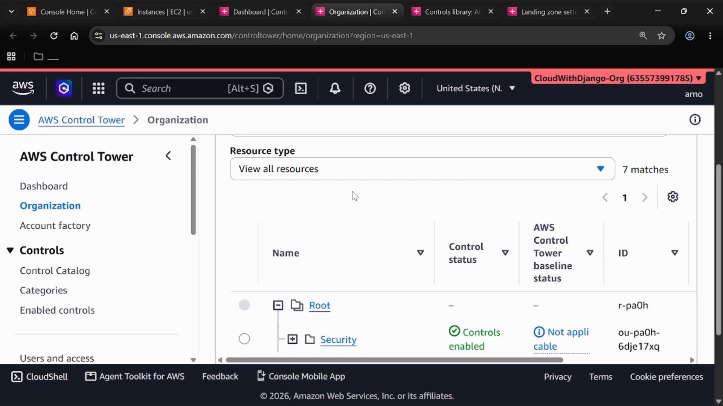Expand the Security OU tree node
723x406 pixels.
pyautogui.click(x=293, y=339)
